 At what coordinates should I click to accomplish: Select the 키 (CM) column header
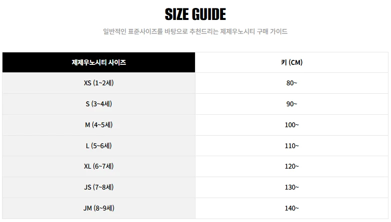point(291,62)
